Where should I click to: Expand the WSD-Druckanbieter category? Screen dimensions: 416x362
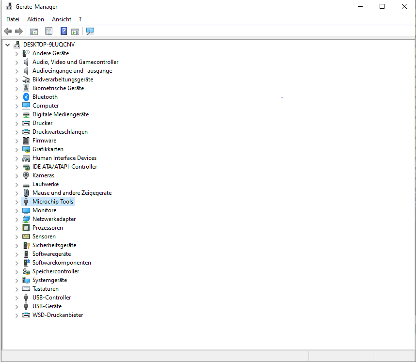(x=16, y=315)
